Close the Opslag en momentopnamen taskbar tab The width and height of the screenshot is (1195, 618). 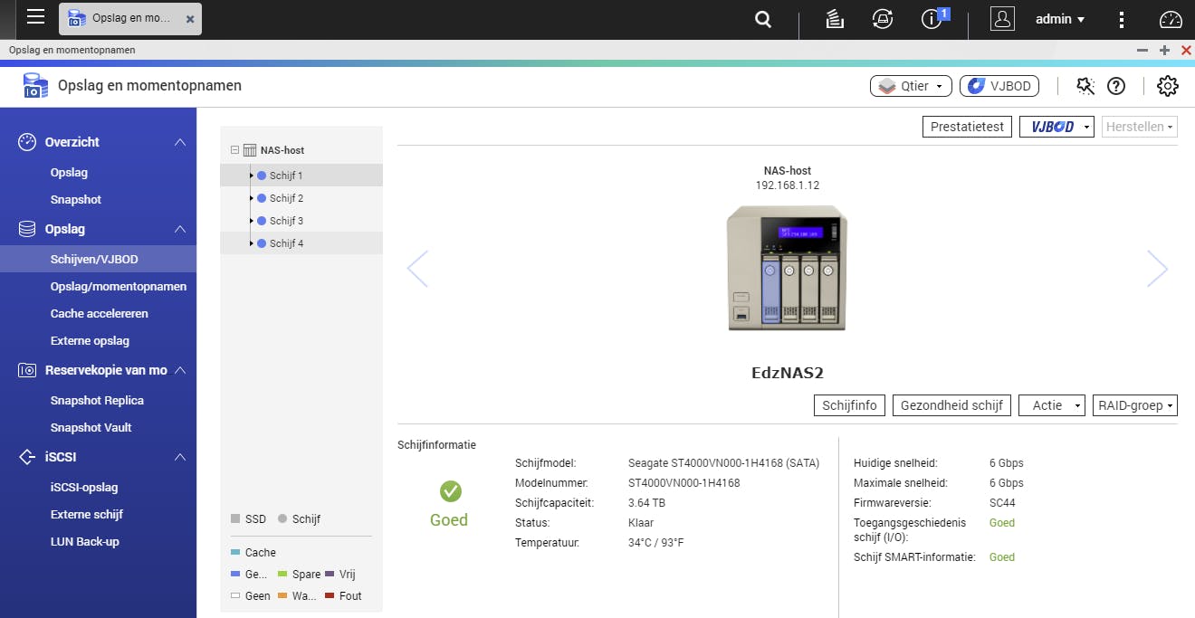pos(189,19)
